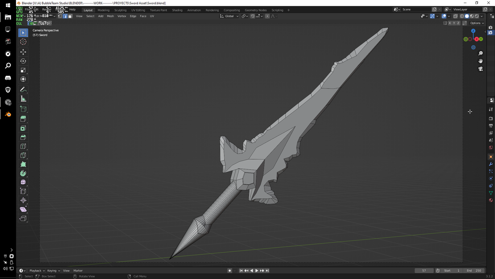Switch to the Shading workspace tab
The height and width of the screenshot is (279, 495).
pos(177,10)
